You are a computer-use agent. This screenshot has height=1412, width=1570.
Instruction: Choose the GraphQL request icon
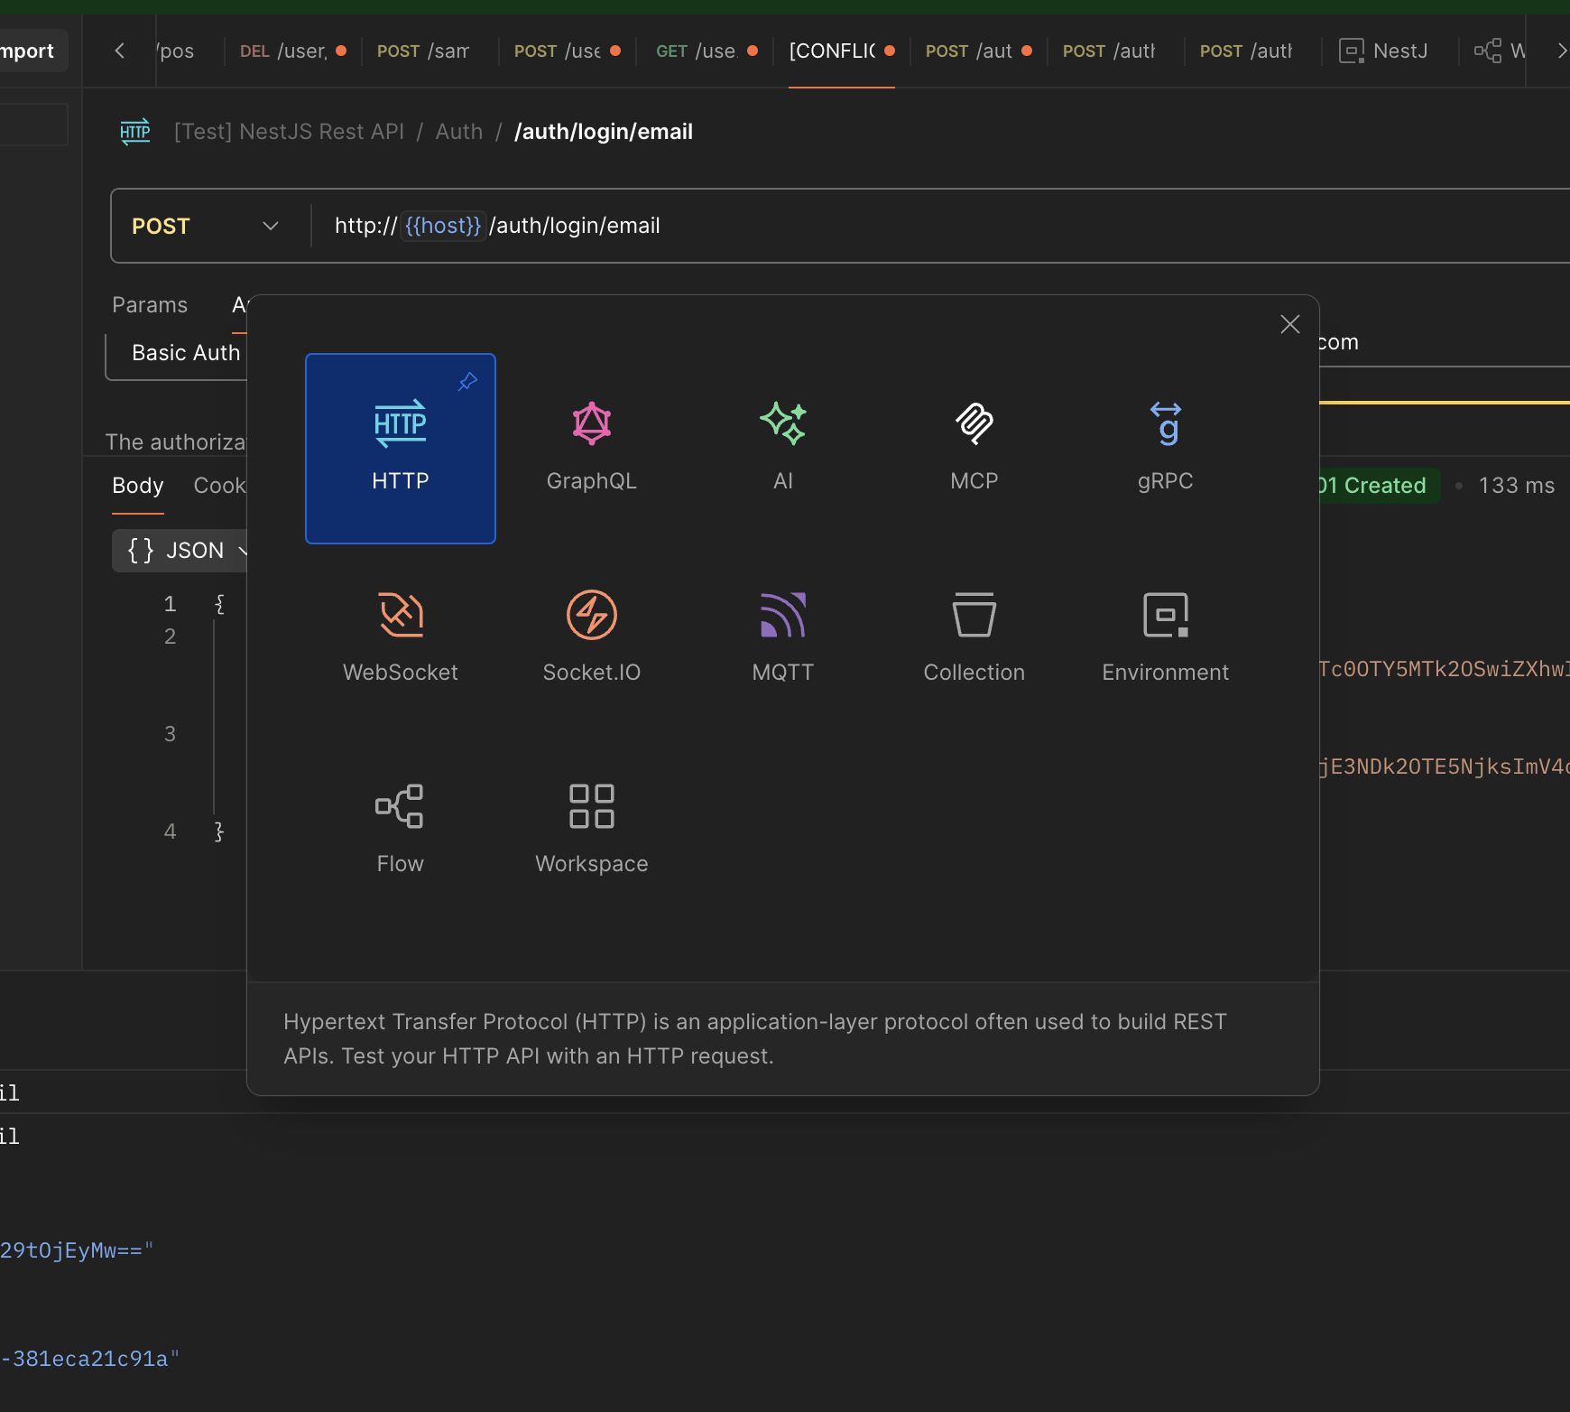click(592, 423)
